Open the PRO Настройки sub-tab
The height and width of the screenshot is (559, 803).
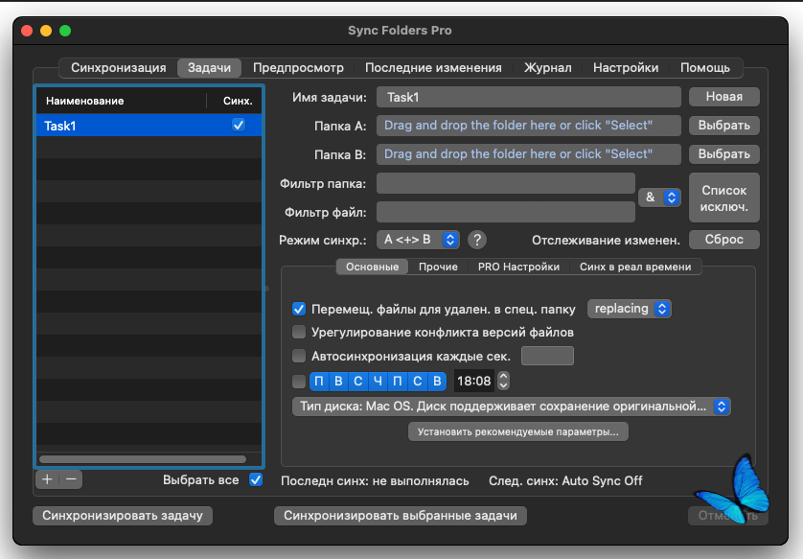tap(518, 267)
